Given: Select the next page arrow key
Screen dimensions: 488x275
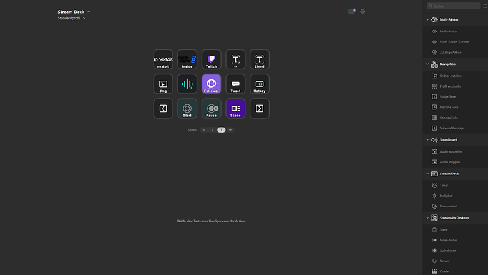Looking at the screenshot, I should [x=260, y=109].
